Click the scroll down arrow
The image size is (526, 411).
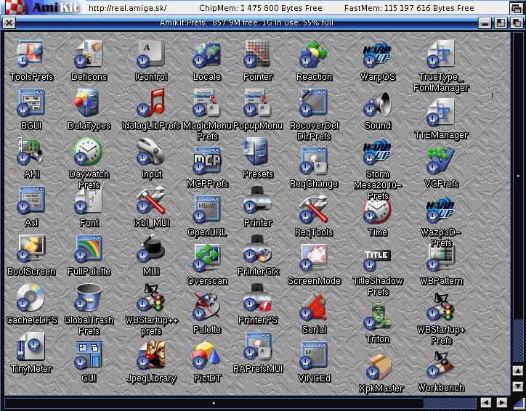(x=517, y=386)
